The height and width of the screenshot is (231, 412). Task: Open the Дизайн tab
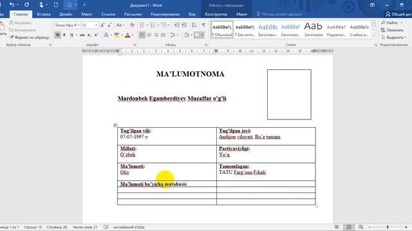(66, 14)
